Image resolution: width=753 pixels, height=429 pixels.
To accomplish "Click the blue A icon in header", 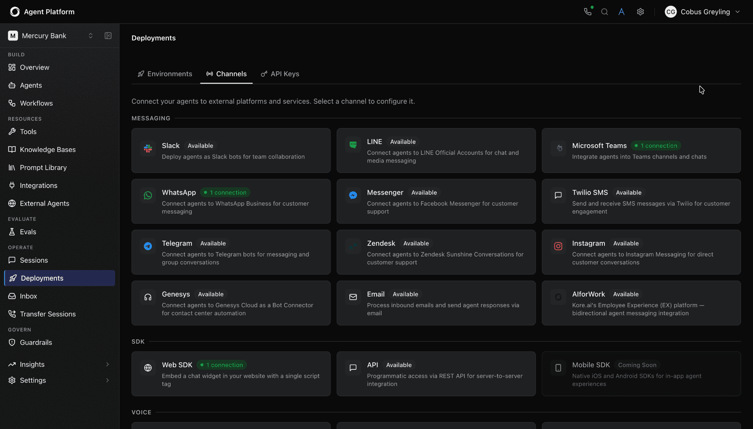I will pyautogui.click(x=621, y=12).
